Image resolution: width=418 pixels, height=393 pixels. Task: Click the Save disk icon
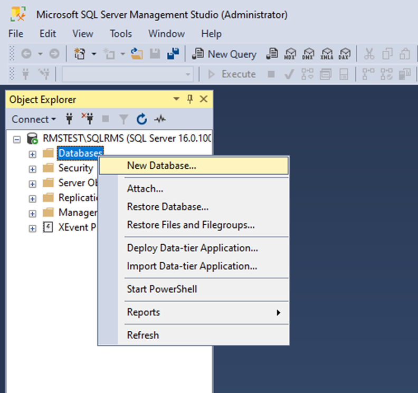(155, 54)
